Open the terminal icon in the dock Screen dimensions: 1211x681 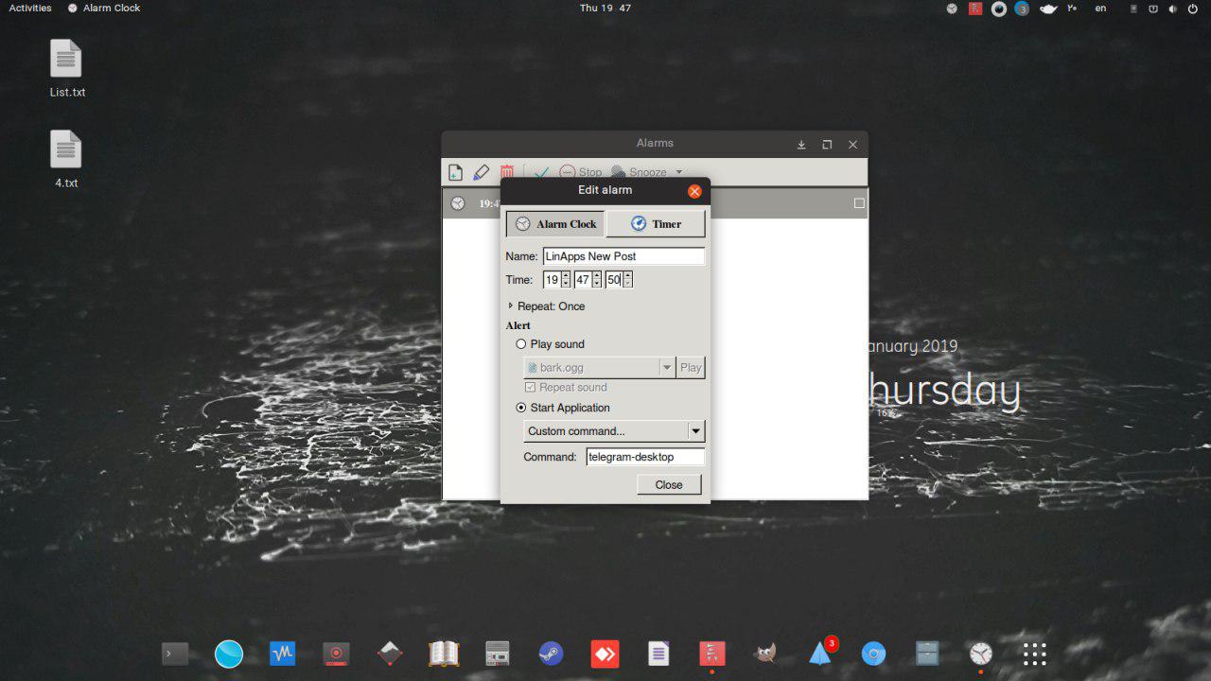pos(175,654)
